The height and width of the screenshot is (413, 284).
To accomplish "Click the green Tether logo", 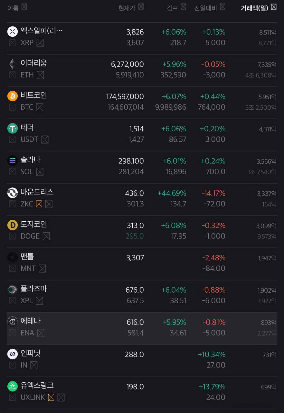I will (13, 128).
